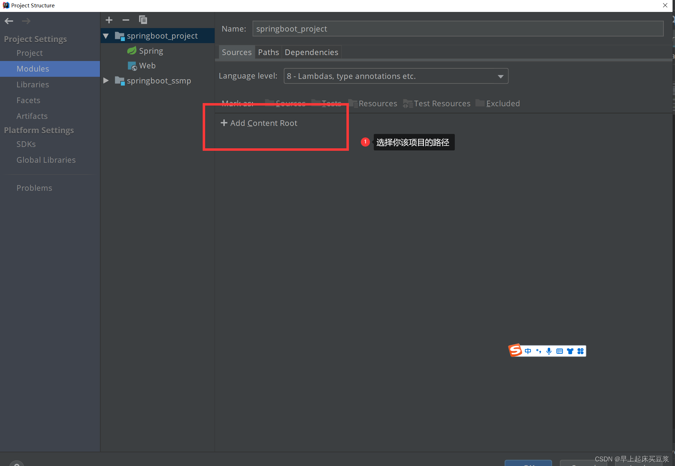Click the module Name input field
Viewport: 675px width, 466px height.
point(458,29)
